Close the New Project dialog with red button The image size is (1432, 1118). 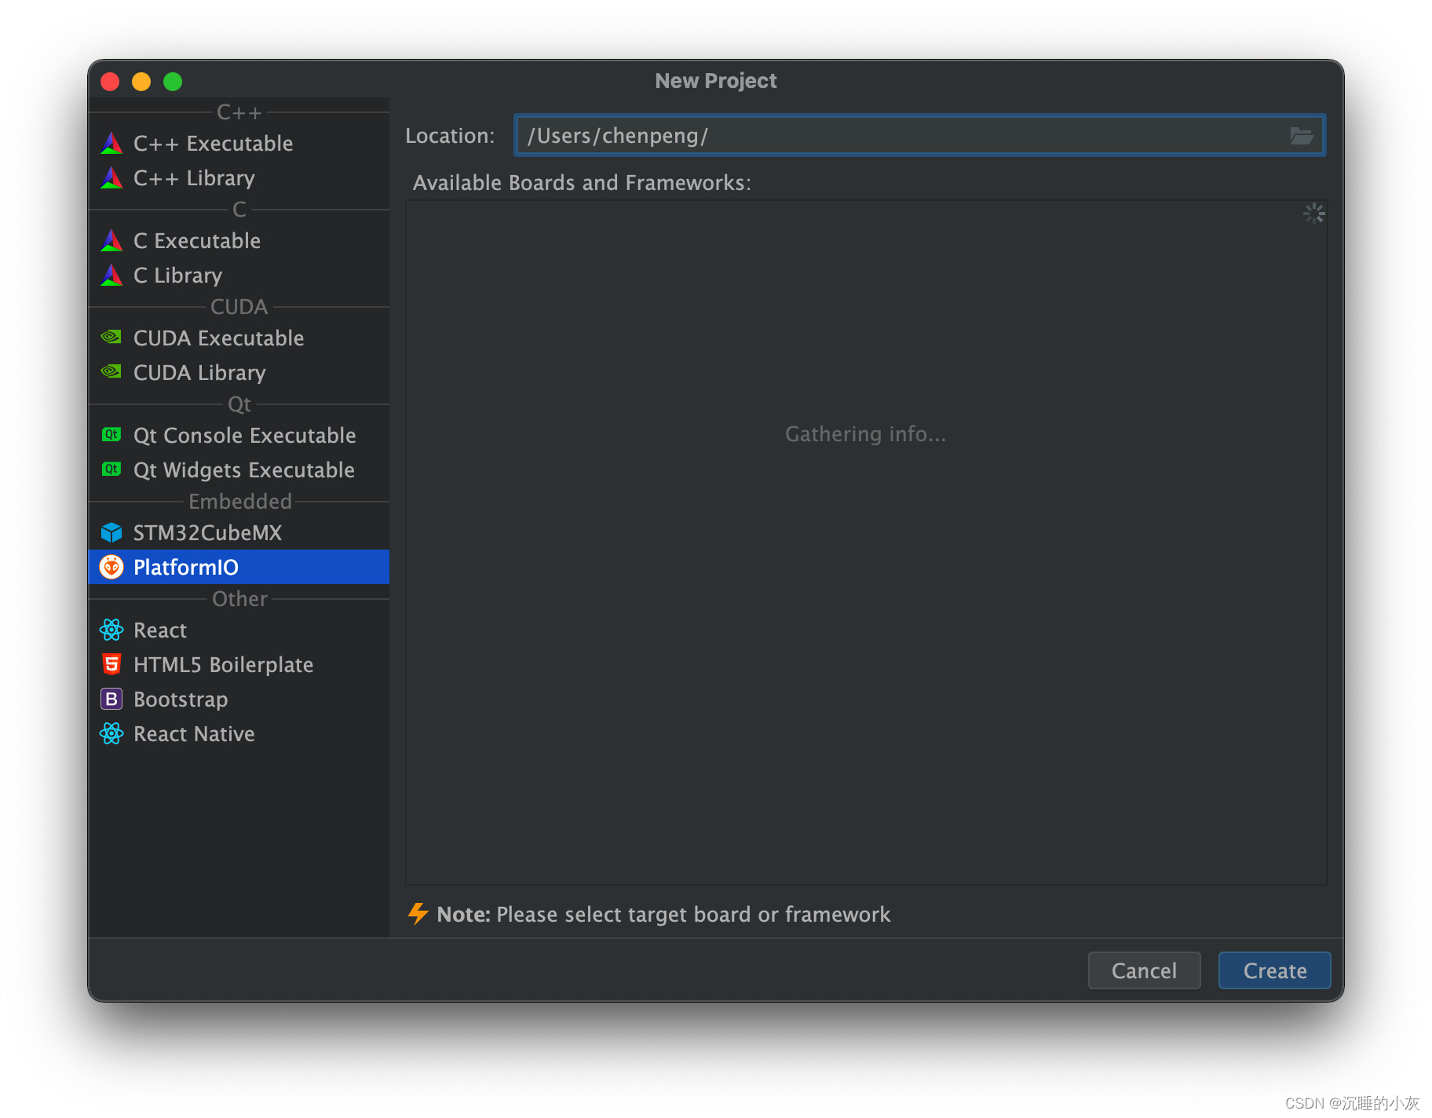point(110,81)
